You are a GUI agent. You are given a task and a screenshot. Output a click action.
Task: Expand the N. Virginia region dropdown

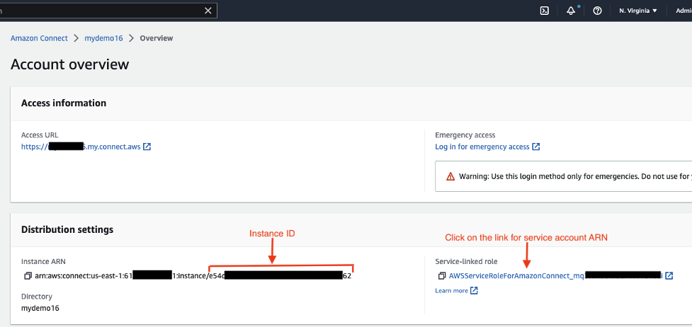[637, 11]
